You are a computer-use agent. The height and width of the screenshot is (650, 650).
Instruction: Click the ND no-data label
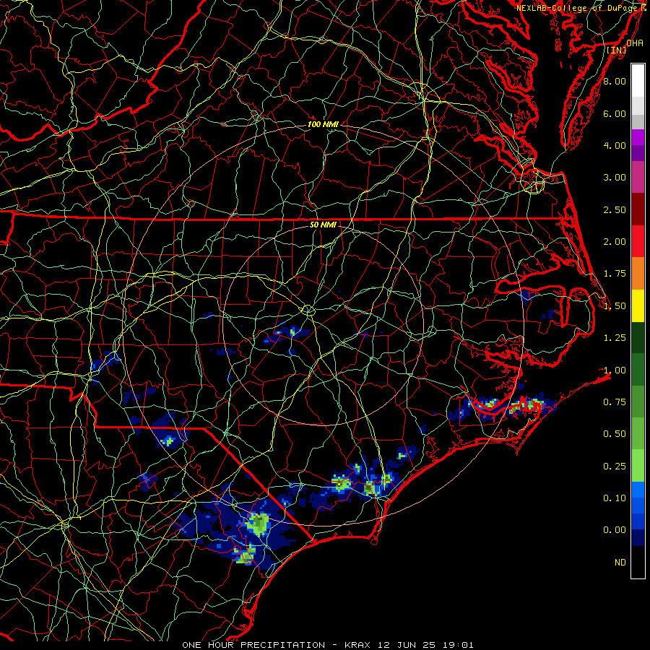coord(620,563)
